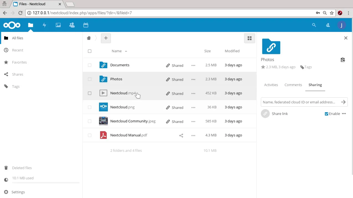Open share link options three-dot menu
The image size is (353, 198).
click(344, 114)
